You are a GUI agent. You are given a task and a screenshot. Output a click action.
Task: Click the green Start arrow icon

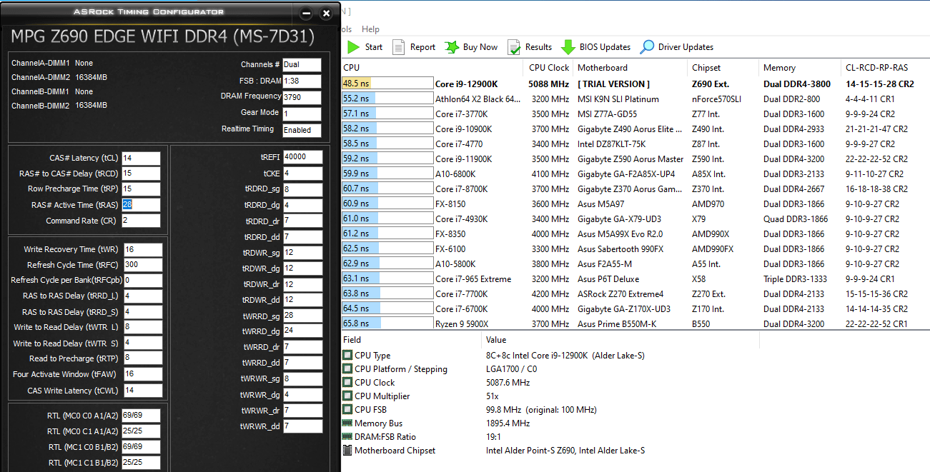[x=353, y=47]
